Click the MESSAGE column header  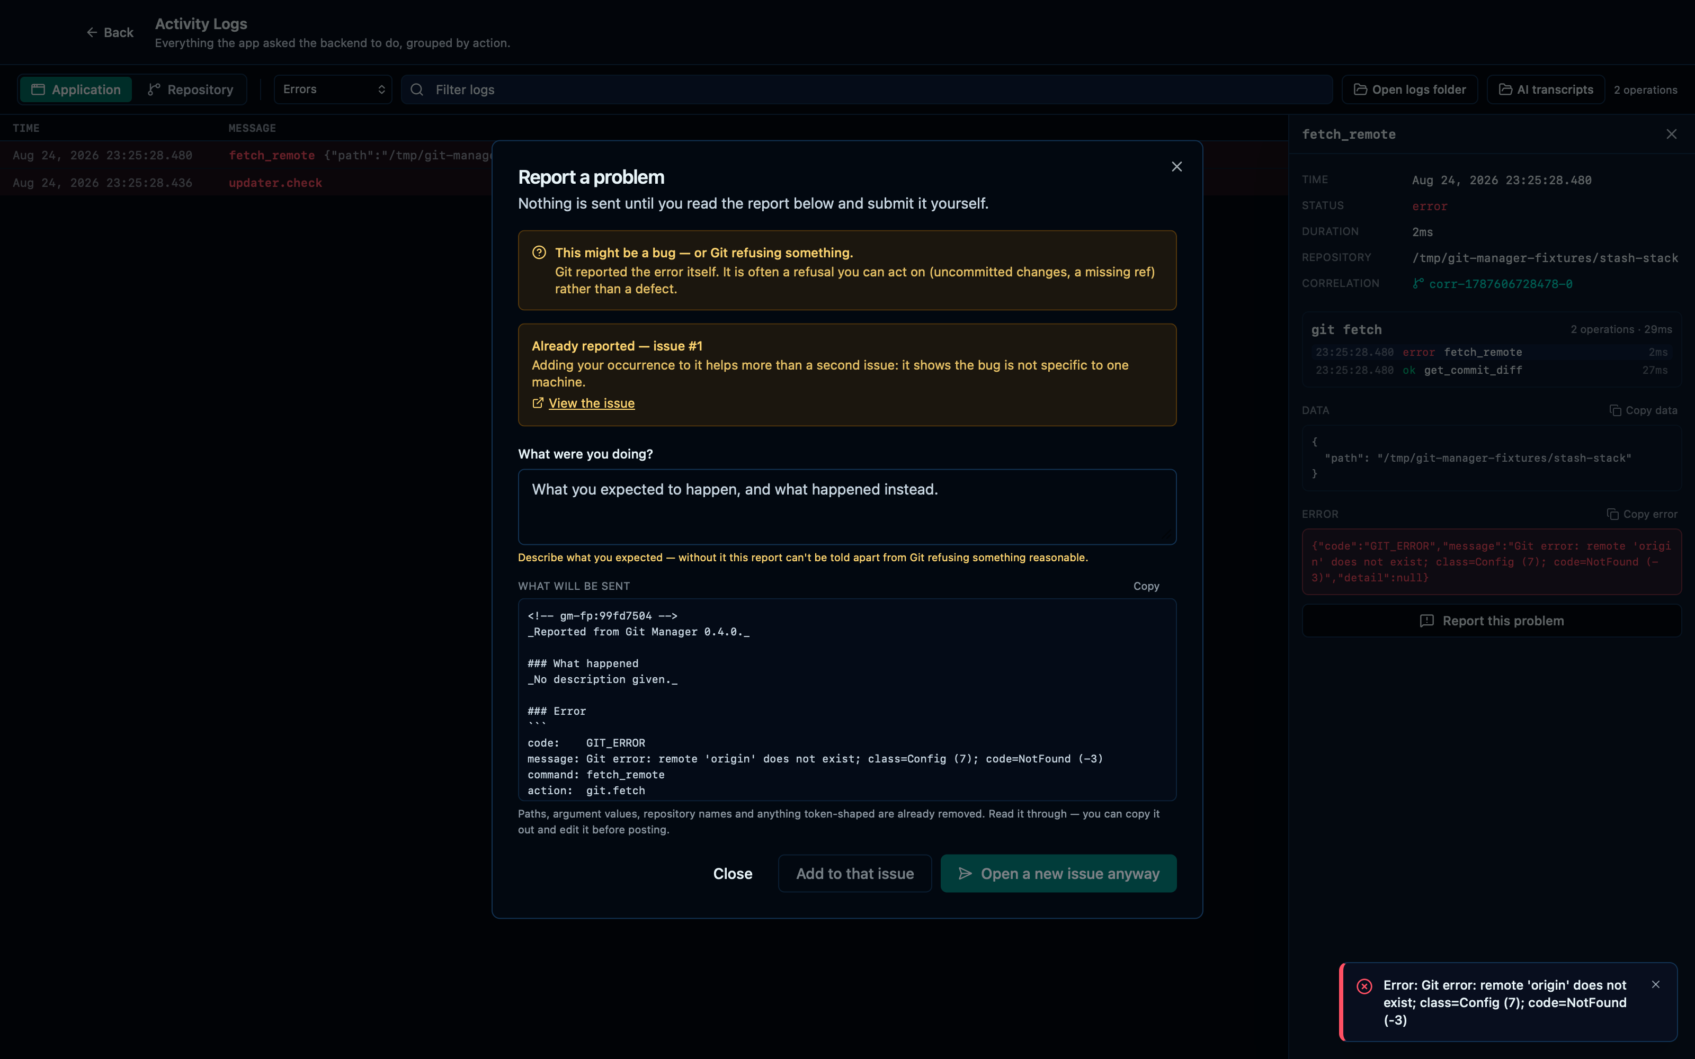point(252,128)
